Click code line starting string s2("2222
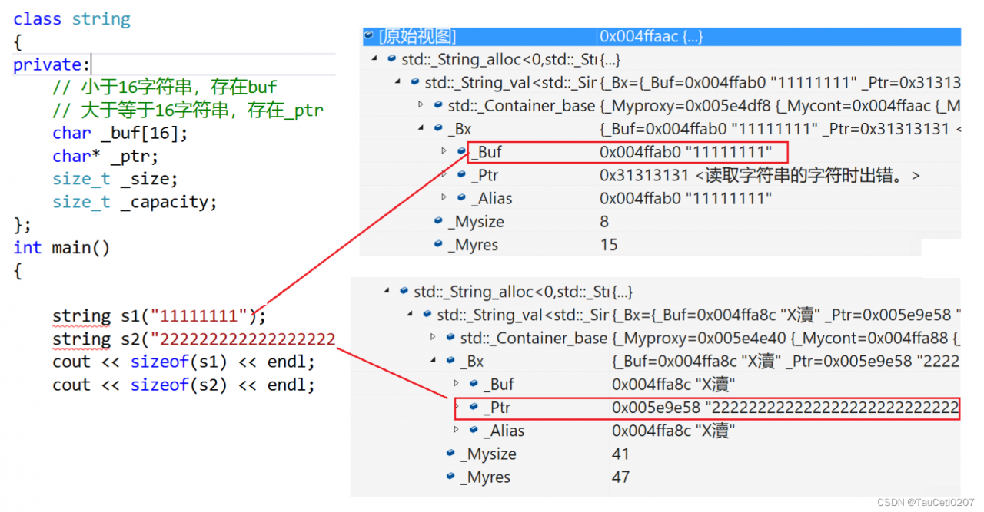Viewport: 984px width, 512px height. (x=194, y=339)
